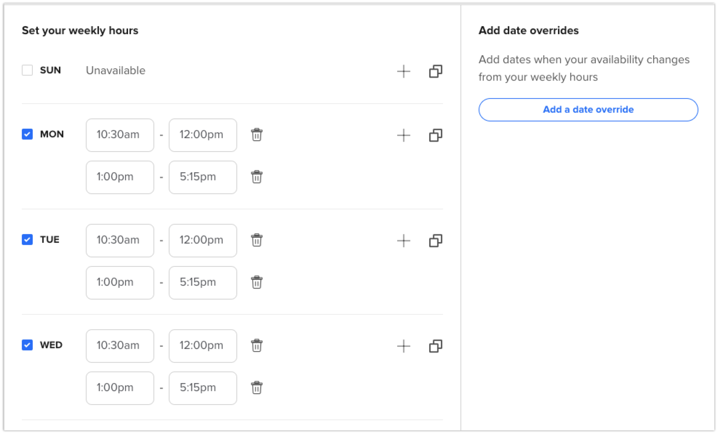Image resolution: width=718 pixels, height=434 pixels.
Task: Uncheck the WED availability checkbox
Action: pyautogui.click(x=27, y=345)
